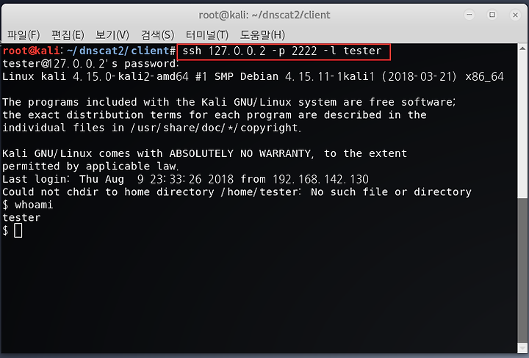Open the 보기(V) menu
Screen dimensions: 529x358
(x=112, y=34)
